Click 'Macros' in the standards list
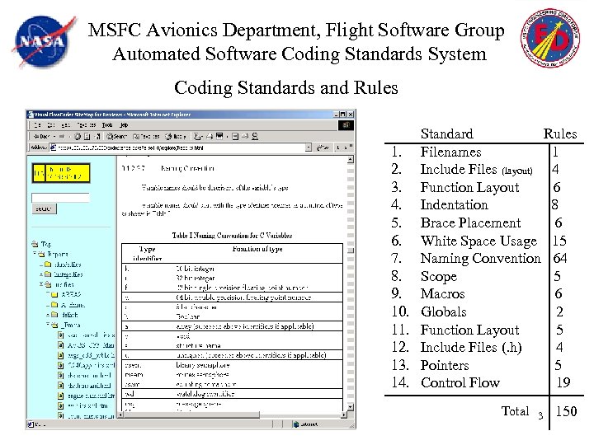This screenshot has width=594, height=445. tap(442, 294)
